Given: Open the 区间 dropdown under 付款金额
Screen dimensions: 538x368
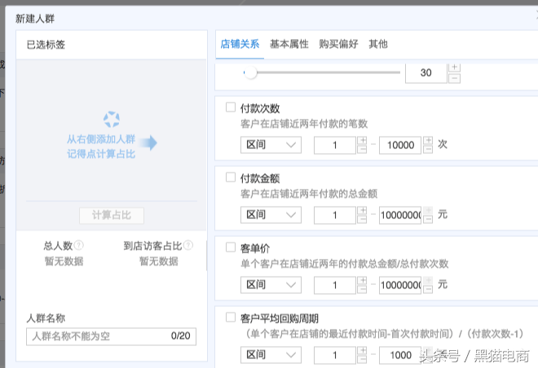Looking at the screenshot, I should point(271,215).
